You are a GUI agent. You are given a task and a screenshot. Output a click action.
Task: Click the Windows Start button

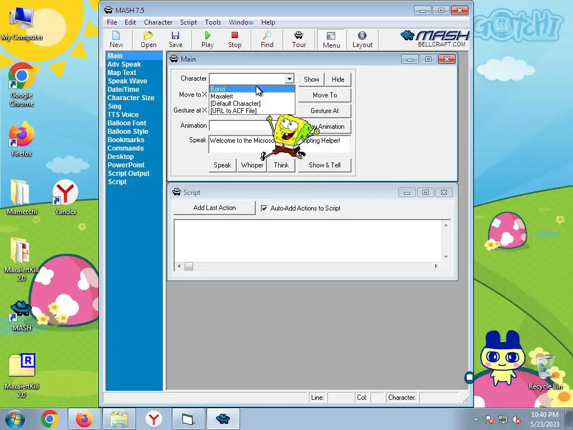tap(15, 419)
